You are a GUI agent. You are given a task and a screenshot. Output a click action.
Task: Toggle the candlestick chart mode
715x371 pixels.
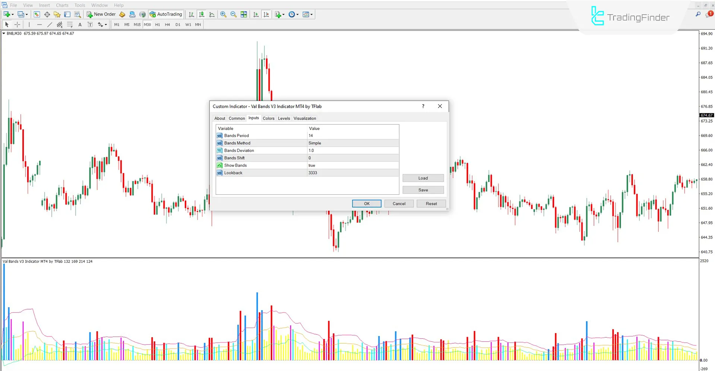[x=202, y=14]
